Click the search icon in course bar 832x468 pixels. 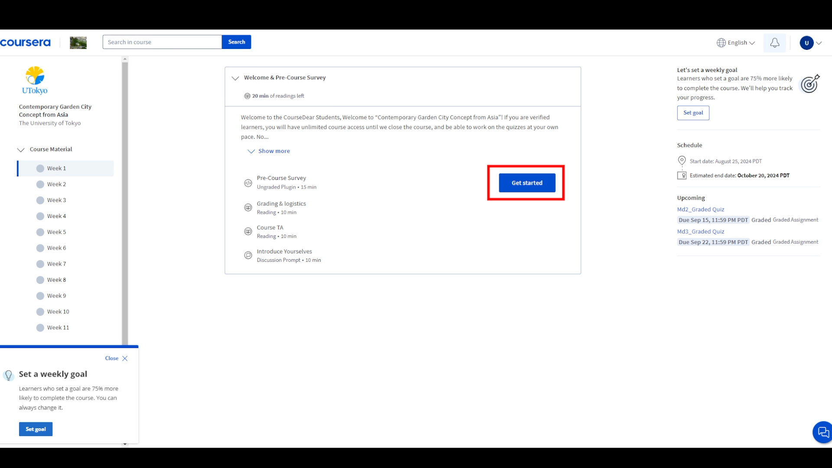(236, 42)
